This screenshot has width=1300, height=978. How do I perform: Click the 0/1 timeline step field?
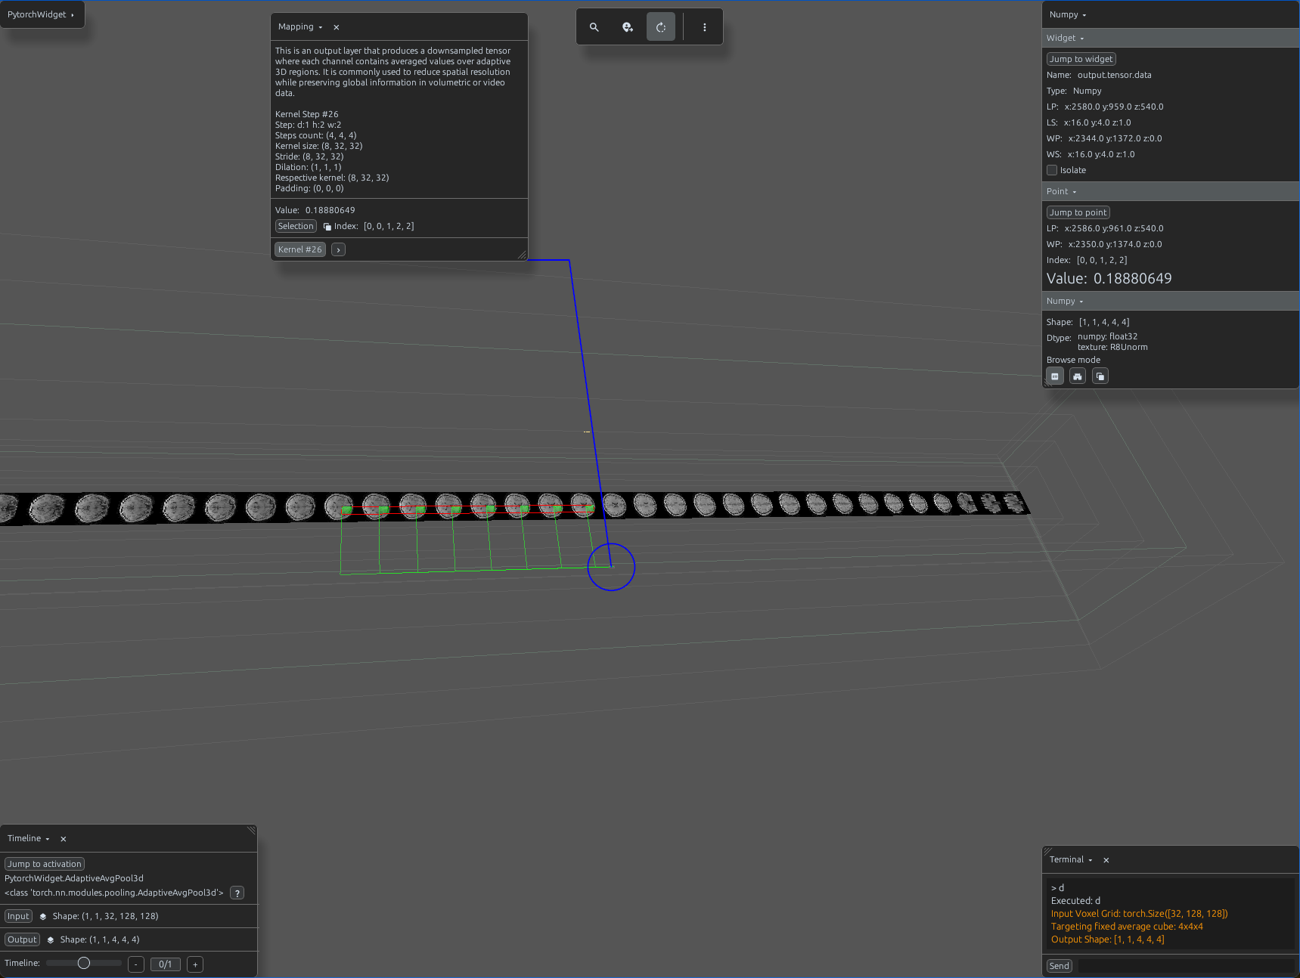(x=166, y=964)
